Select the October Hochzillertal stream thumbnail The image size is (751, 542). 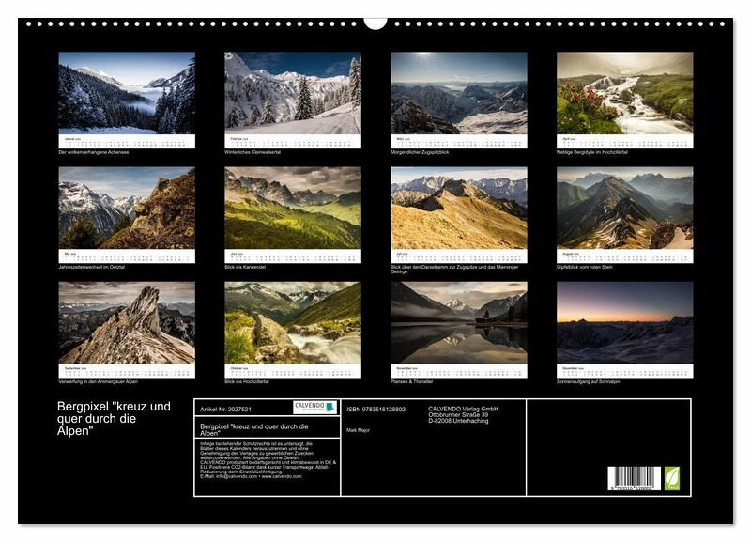[x=293, y=322]
